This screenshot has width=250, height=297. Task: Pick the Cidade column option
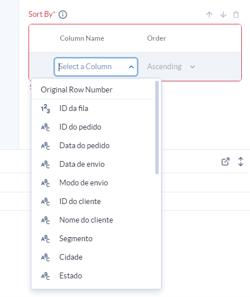pyautogui.click(x=92, y=257)
